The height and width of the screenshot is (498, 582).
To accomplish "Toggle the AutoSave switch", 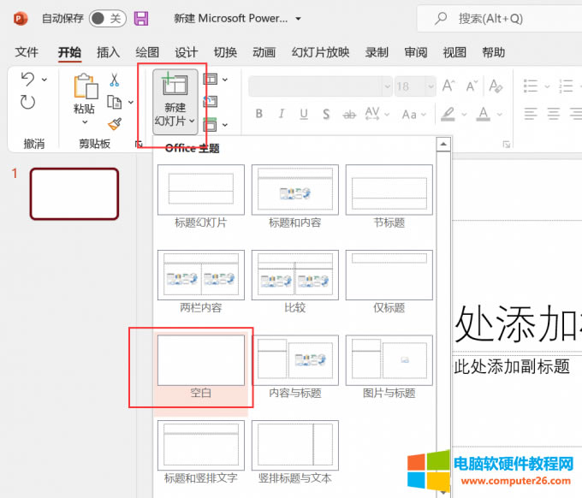I will (106, 18).
